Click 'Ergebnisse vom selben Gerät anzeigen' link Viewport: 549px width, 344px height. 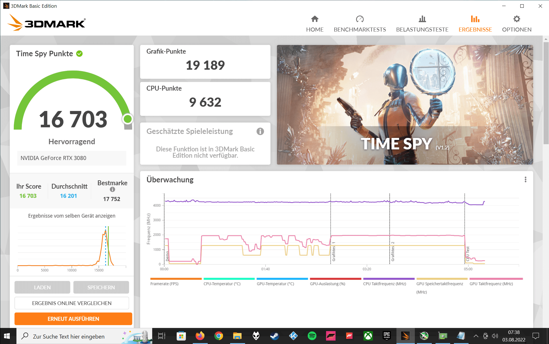(x=72, y=216)
